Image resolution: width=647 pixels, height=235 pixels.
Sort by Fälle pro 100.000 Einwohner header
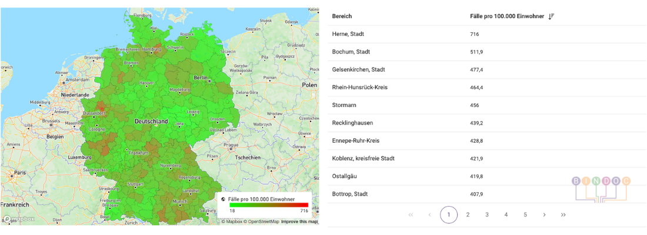coord(507,16)
